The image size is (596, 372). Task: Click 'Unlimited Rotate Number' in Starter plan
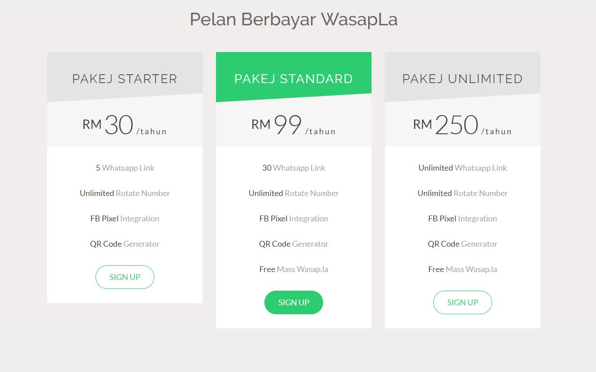[x=125, y=193]
